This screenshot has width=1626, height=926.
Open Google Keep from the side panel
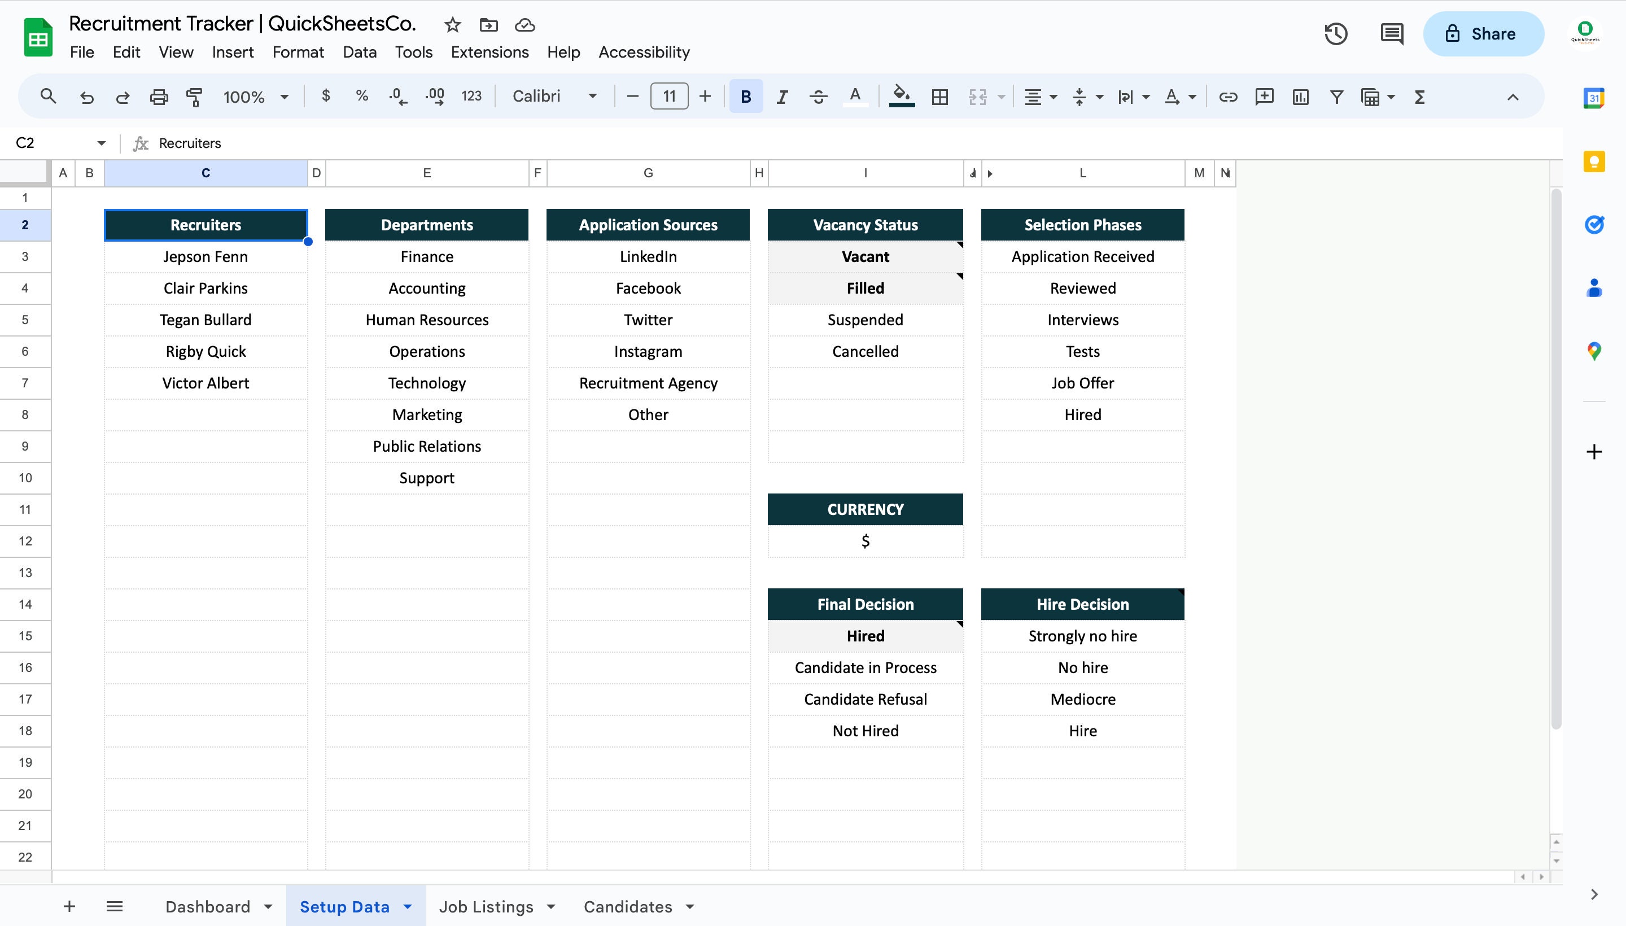[x=1594, y=161]
